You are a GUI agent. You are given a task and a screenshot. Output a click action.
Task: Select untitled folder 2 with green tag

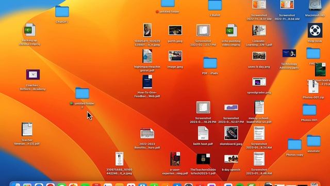[82, 93]
